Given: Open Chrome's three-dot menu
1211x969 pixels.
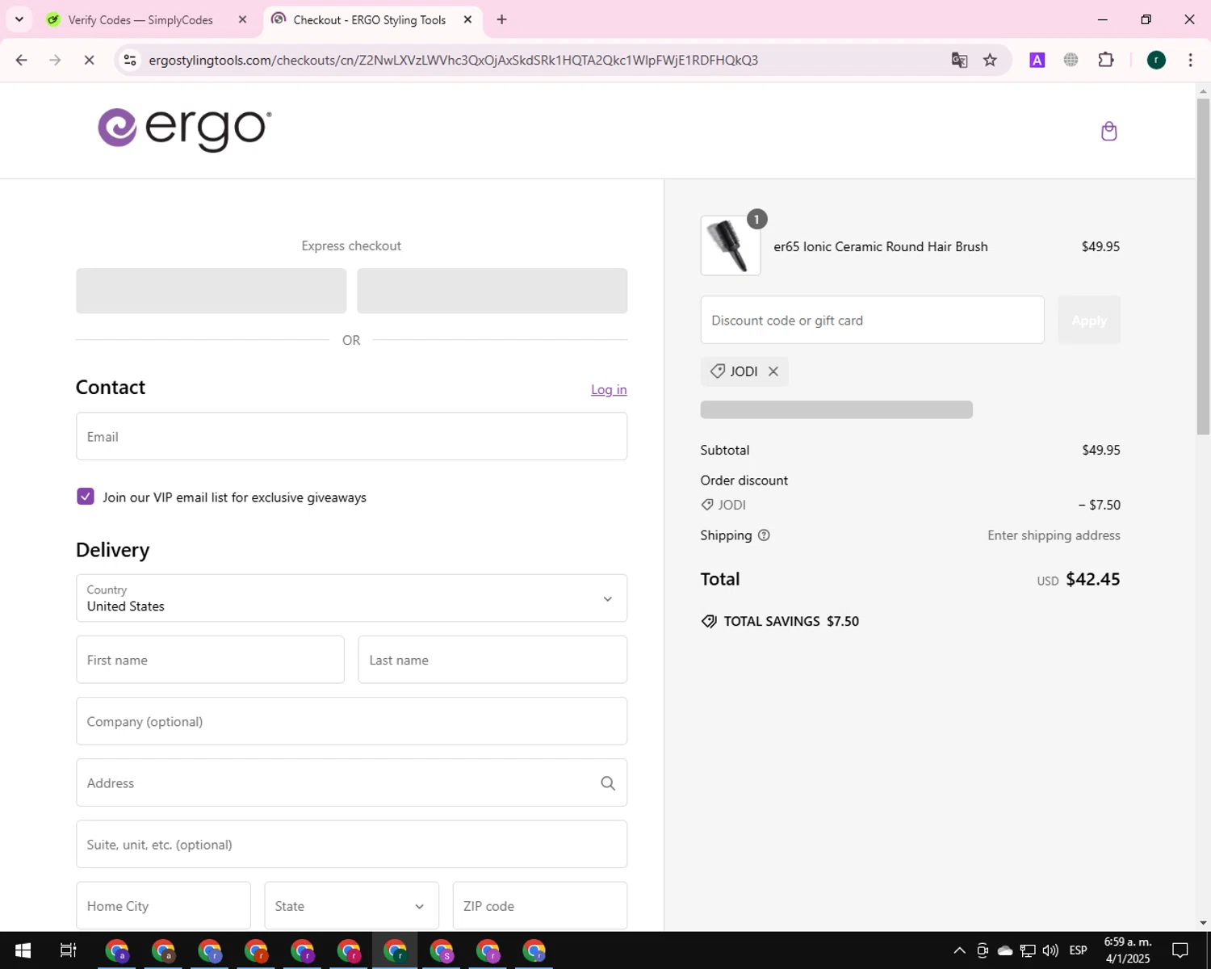Looking at the screenshot, I should [x=1190, y=60].
